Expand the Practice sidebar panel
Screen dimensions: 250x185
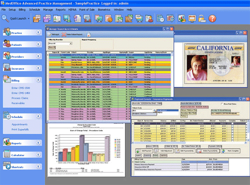(38, 32)
